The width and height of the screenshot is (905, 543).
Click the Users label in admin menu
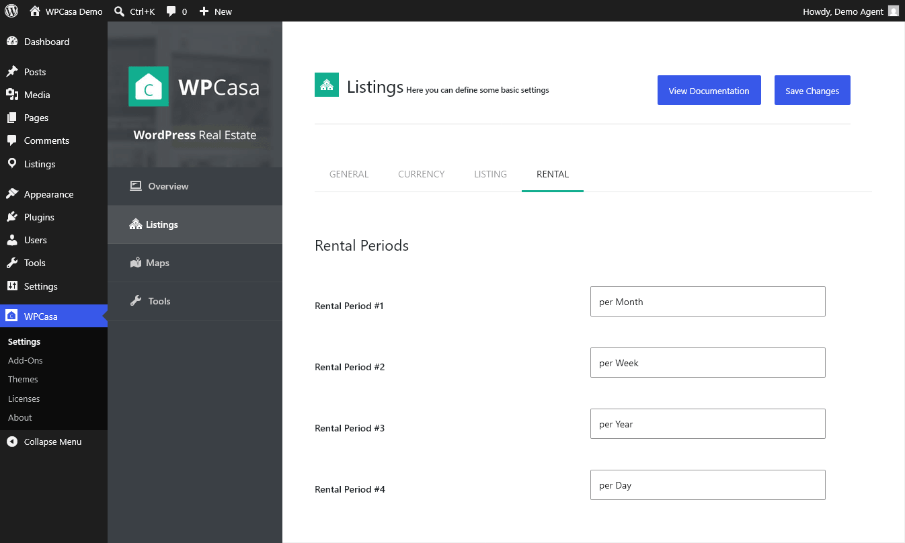(36, 240)
